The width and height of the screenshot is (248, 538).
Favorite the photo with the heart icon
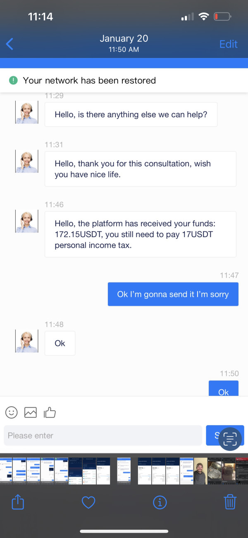coord(88,503)
